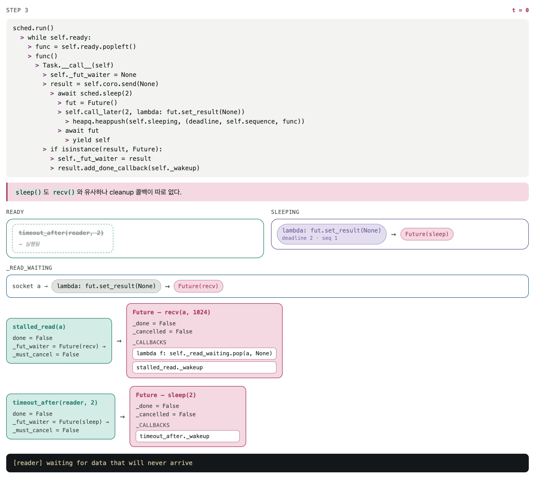The image size is (535, 478).
Task: Click 'self._fut_waiter = result' line
Action: click(x=104, y=159)
